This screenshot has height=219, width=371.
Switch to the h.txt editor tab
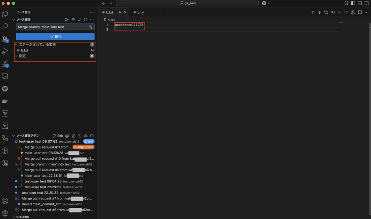[109, 12]
